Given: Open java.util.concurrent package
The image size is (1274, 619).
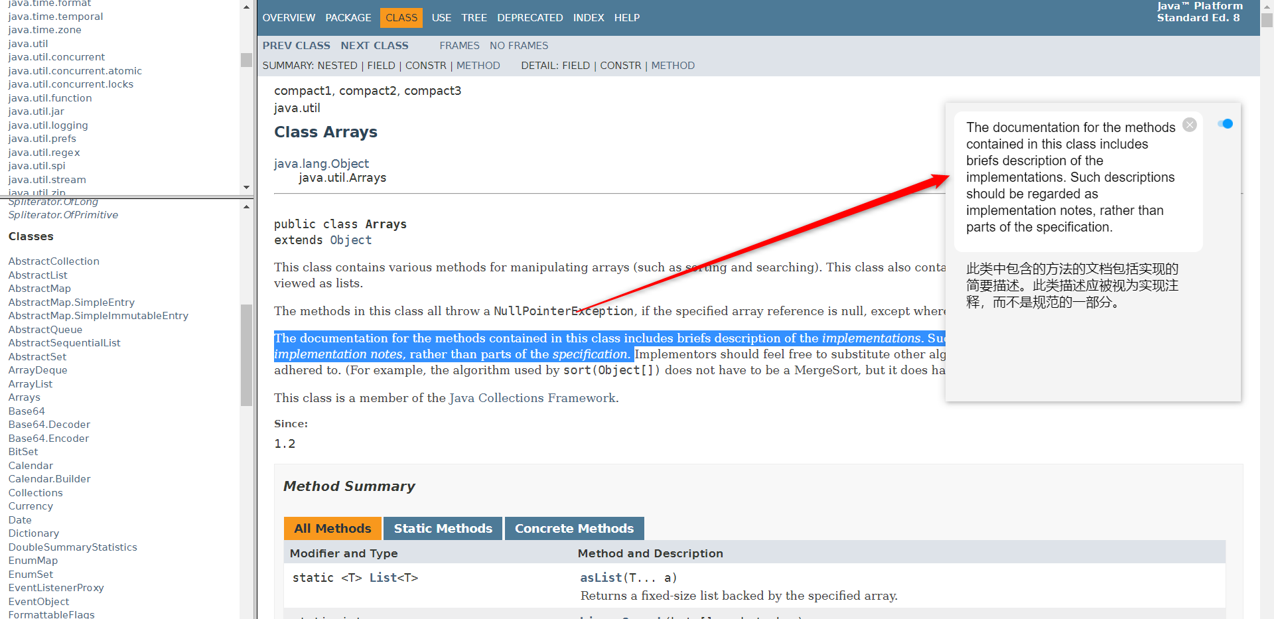Looking at the screenshot, I should [56, 57].
